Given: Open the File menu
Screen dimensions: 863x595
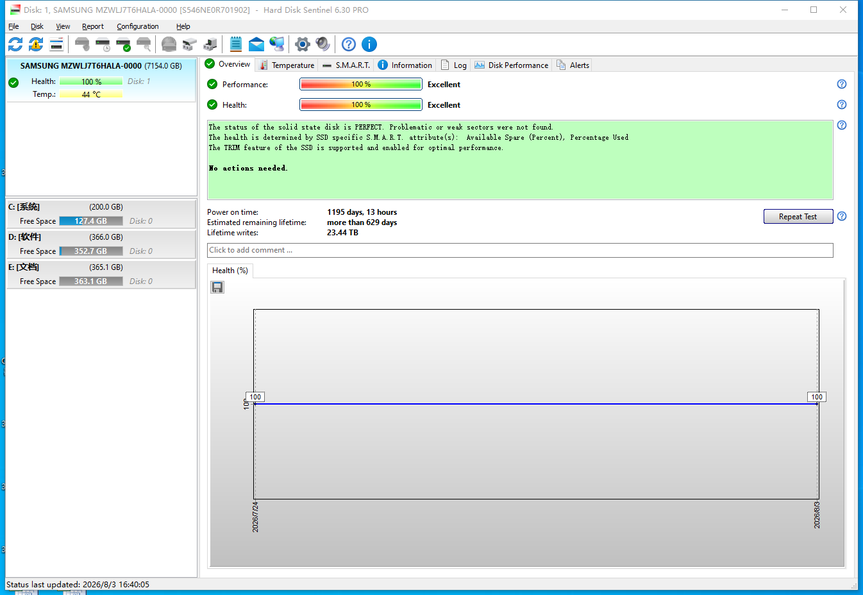Looking at the screenshot, I should pyautogui.click(x=13, y=26).
